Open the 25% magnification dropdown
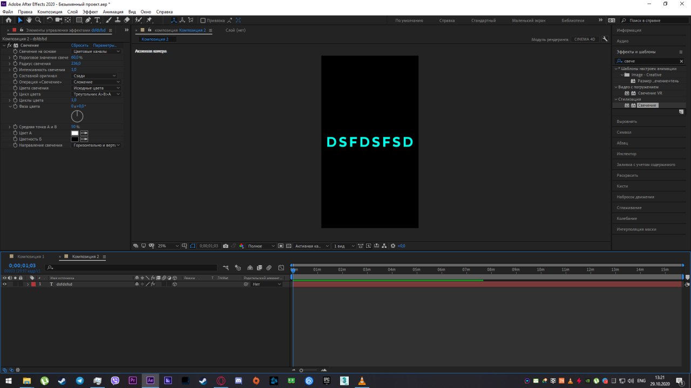 (x=167, y=246)
